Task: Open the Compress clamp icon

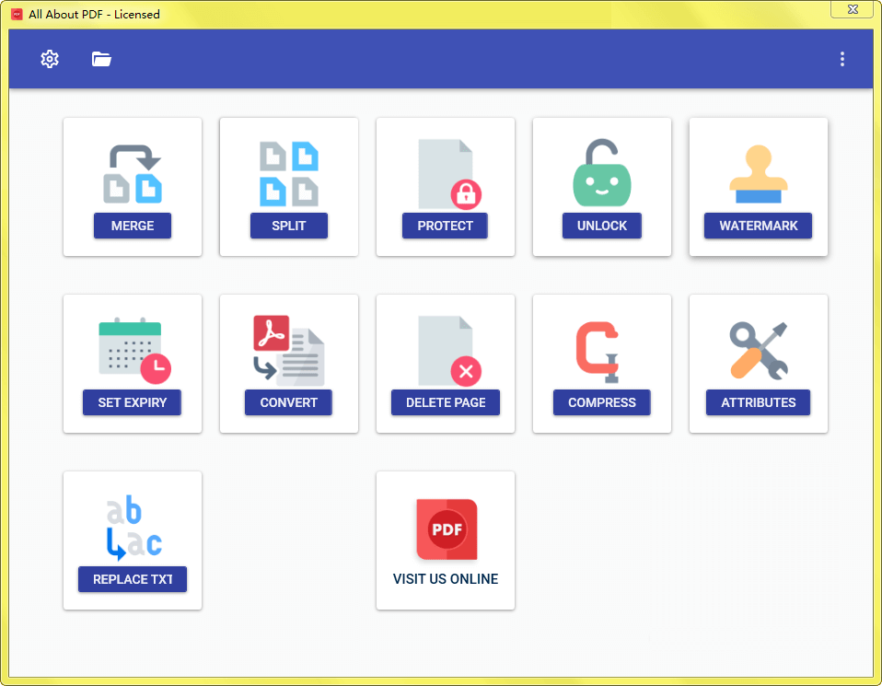Action: click(x=601, y=351)
